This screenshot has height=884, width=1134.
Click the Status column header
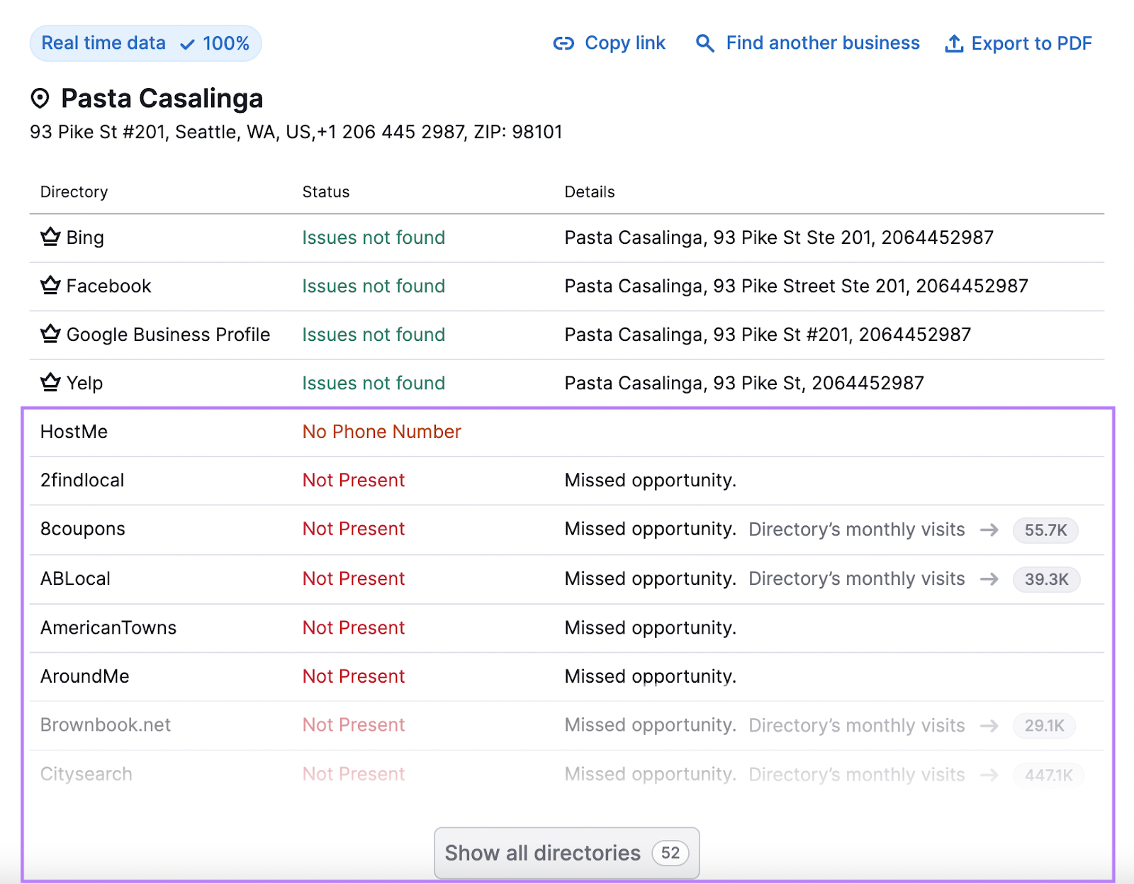(x=326, y=192)
